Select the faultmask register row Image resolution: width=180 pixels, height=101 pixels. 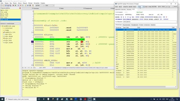[146, 75]
